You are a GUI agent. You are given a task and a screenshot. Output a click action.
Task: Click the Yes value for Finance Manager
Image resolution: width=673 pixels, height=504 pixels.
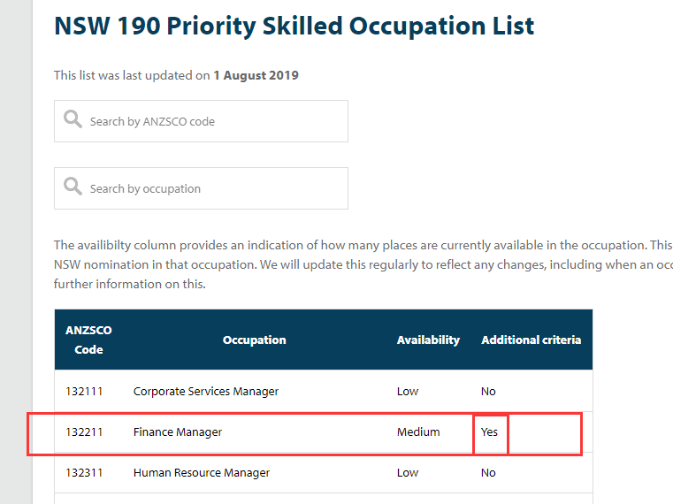coord(490,432)
